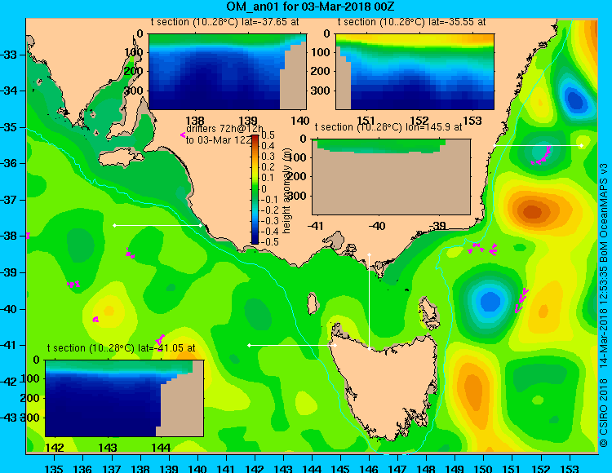Click the magenta drifter marker near 138, -38.5
Screen dimensions: 612x473
tap(130, 253)
